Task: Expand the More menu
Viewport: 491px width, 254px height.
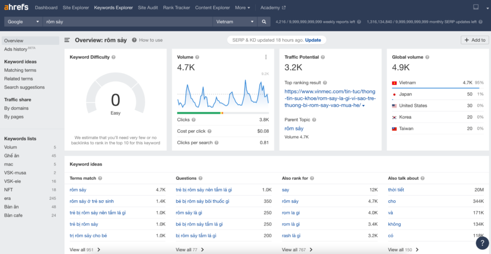Action: 242,8
